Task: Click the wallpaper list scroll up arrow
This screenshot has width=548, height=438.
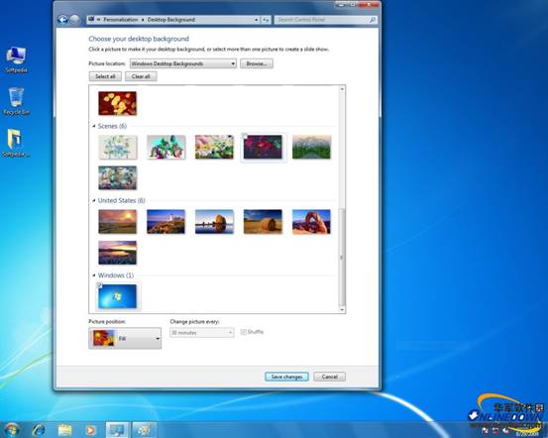Action: coord(342,89)
